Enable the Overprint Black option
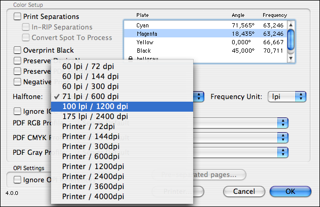 pyautogui.click(x=17, y=50)
